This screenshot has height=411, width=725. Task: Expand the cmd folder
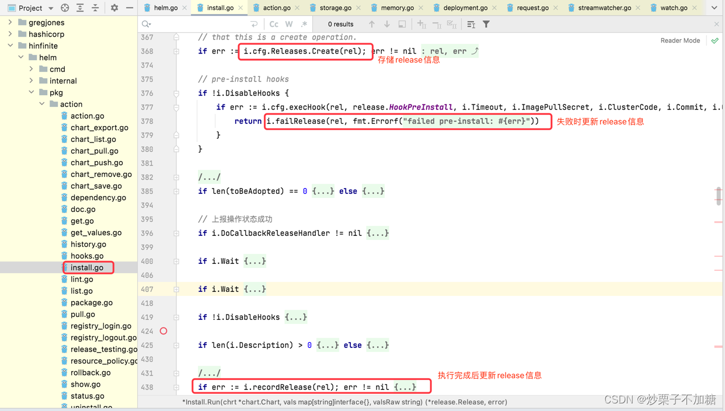[x=32, y=69]
